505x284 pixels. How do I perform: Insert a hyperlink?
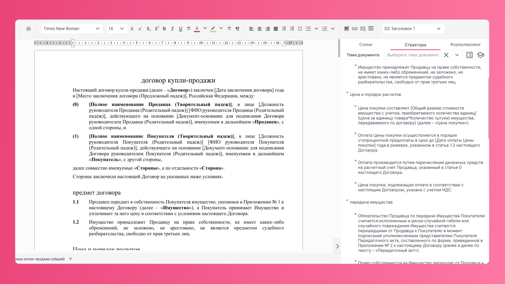355,29
